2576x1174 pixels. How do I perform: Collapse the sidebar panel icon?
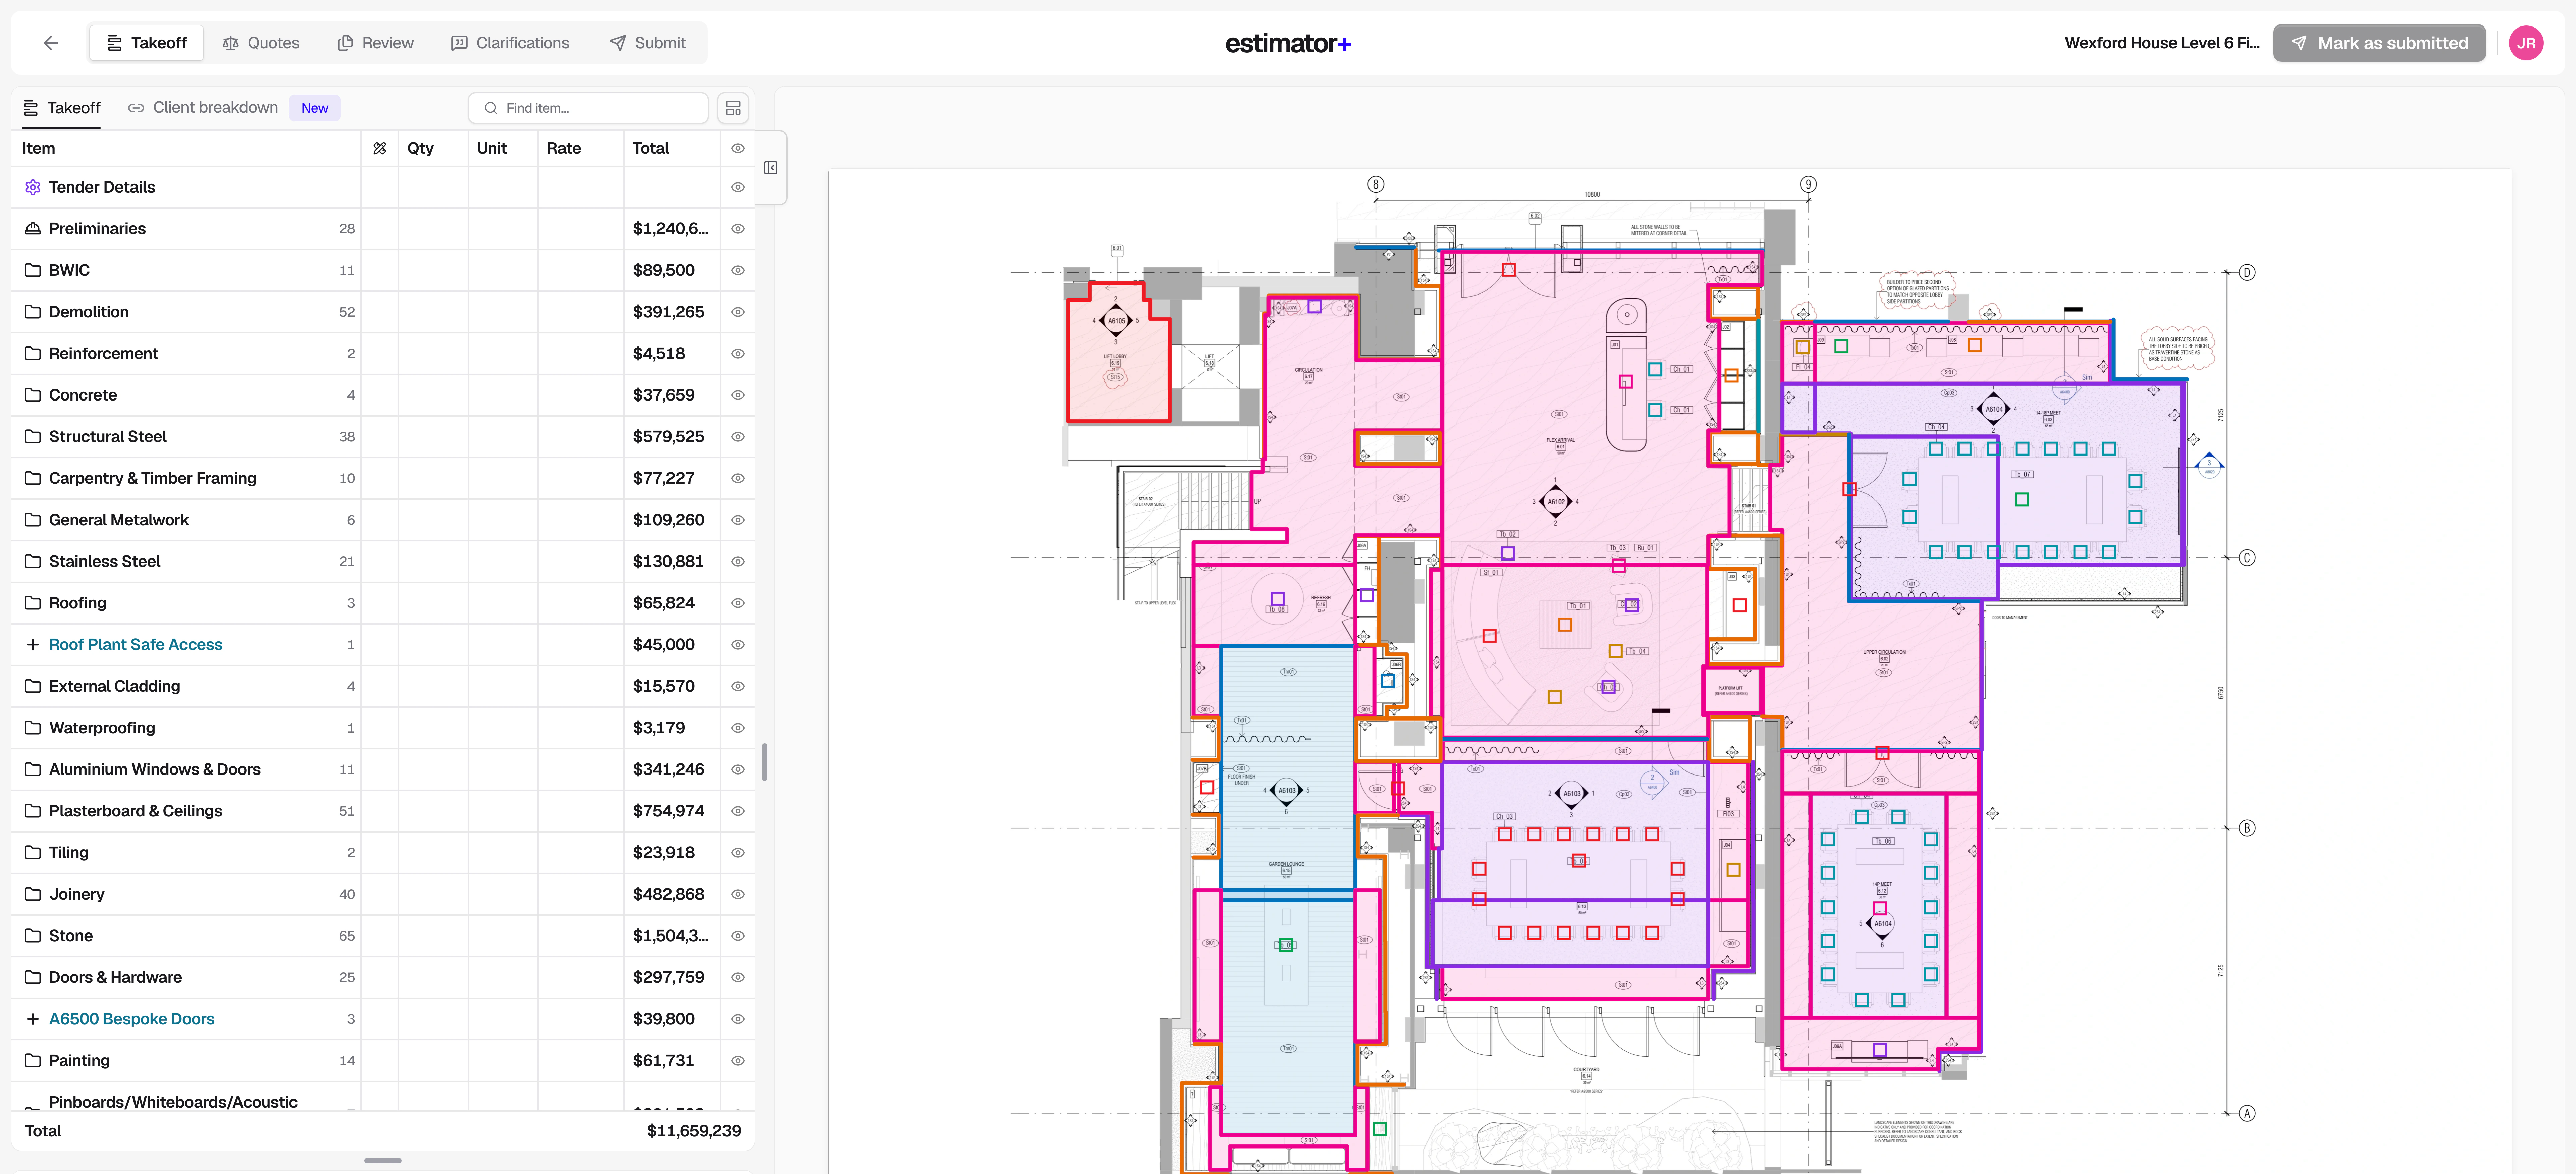771,168
